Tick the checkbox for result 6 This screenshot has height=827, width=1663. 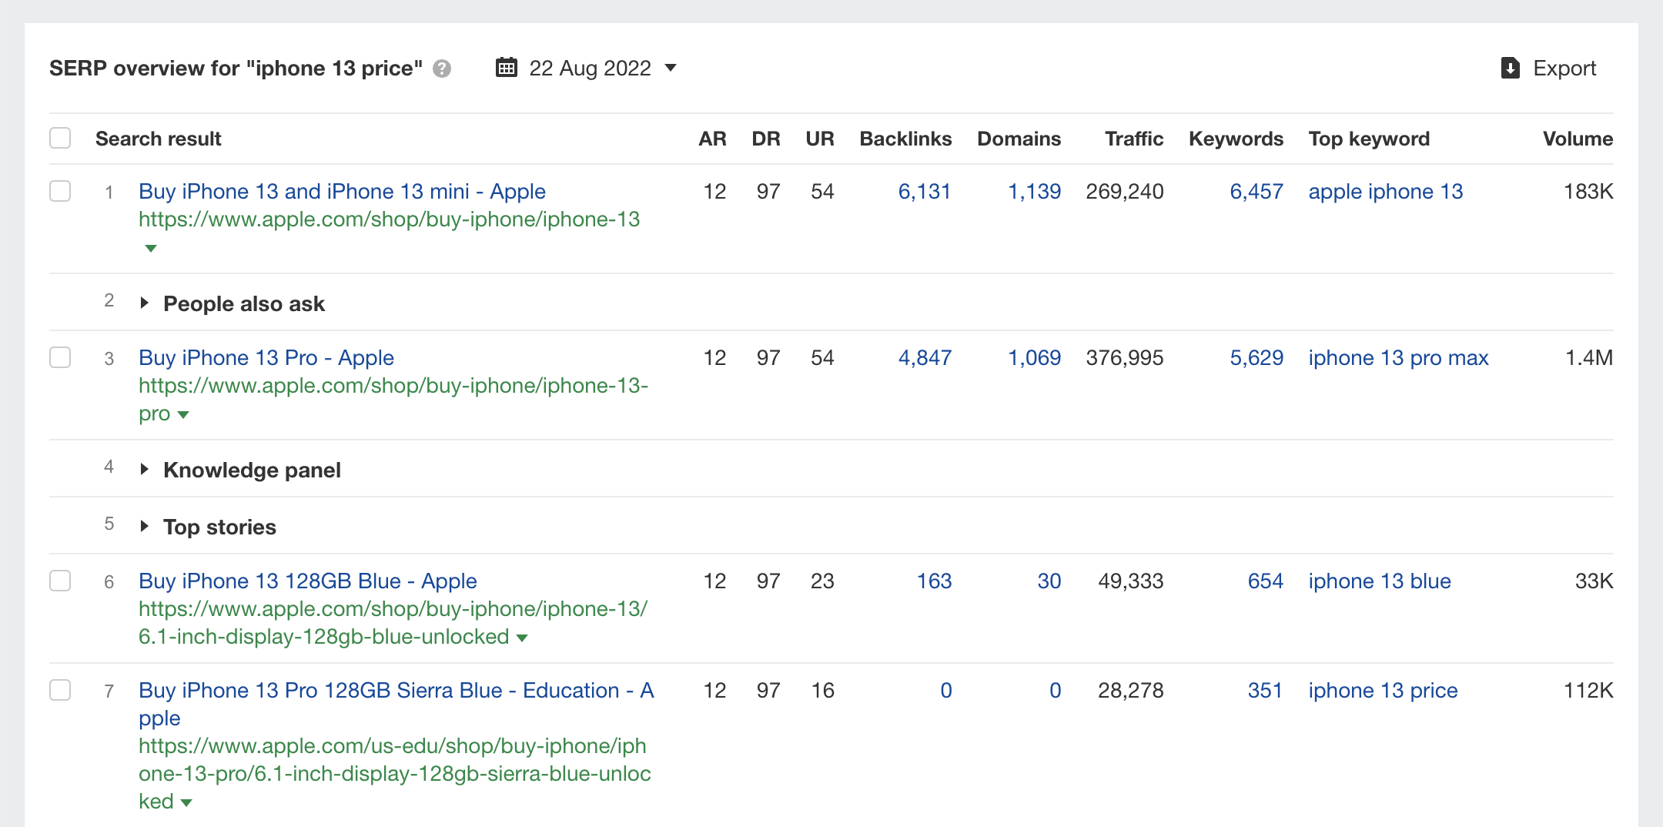[60, 581]
